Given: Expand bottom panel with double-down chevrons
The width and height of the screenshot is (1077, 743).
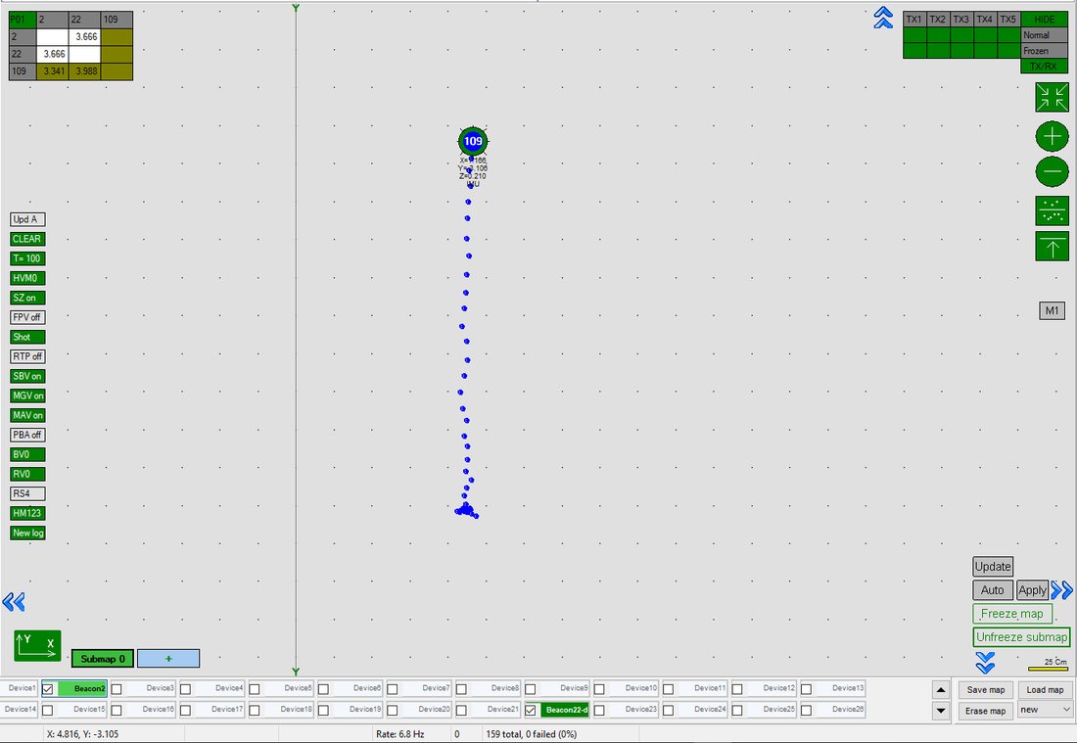Looking at the screenshot, I should point(985,663).
